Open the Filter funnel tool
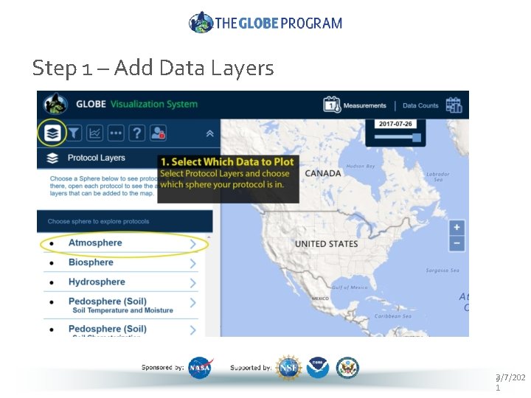The height and width of the screenshot is (398, 531). point(74,133)
